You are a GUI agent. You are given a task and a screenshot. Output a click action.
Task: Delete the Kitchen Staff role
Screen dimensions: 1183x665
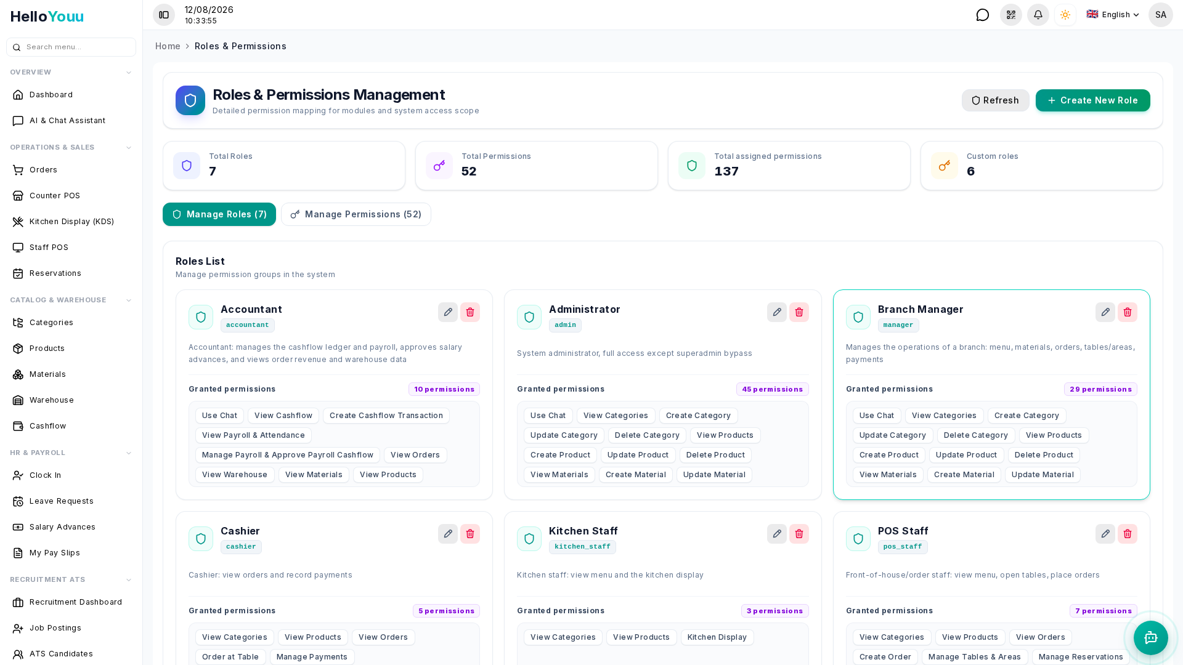799,534
